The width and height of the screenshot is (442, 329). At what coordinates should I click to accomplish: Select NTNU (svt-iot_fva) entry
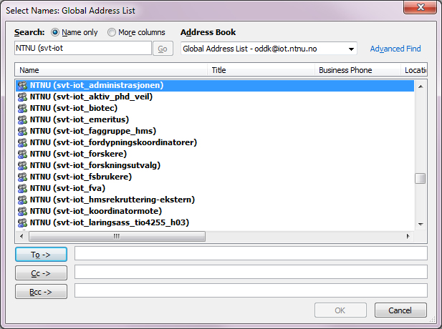click(215, 188)
